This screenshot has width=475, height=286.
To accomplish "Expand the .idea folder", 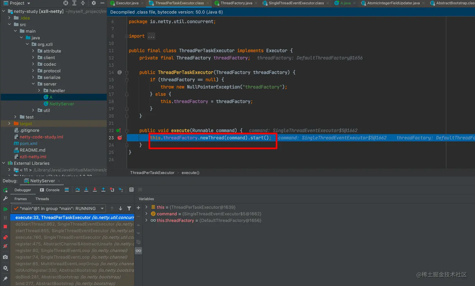I will coord(9,18).
